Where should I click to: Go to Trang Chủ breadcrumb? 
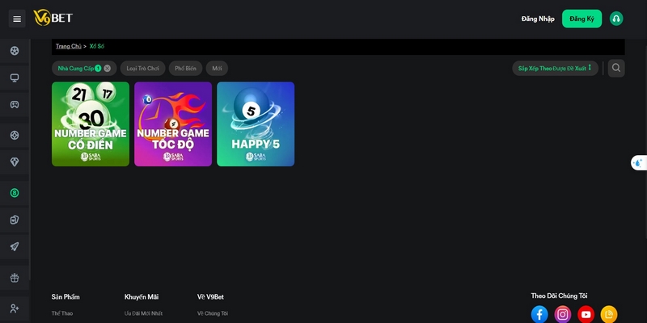[x=69, y=46]
